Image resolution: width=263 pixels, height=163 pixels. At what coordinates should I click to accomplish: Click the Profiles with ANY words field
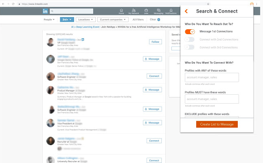click(212, 77)
